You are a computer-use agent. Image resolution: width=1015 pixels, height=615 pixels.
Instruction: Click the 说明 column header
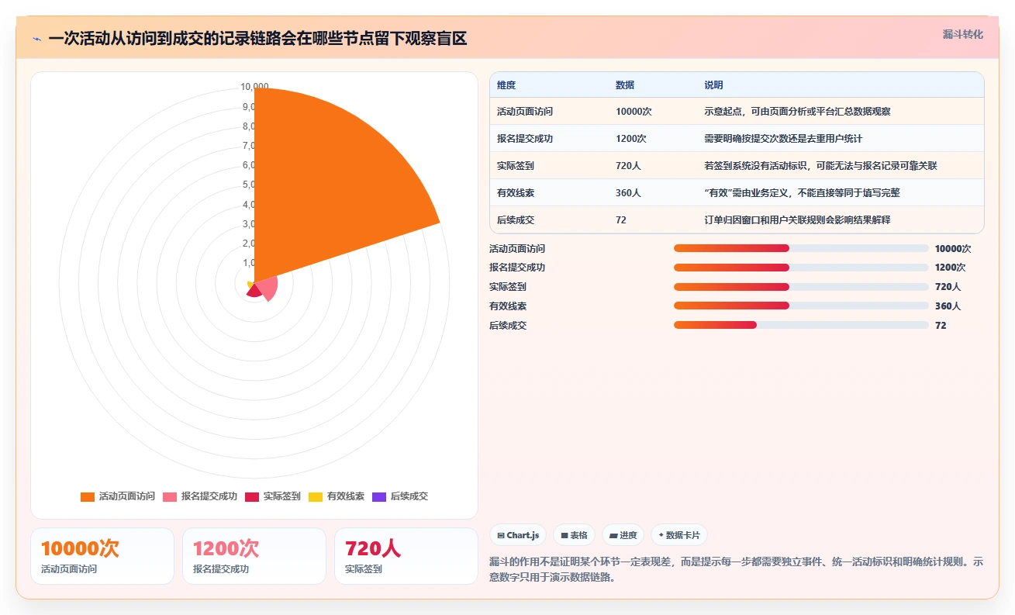click(713, 85)
